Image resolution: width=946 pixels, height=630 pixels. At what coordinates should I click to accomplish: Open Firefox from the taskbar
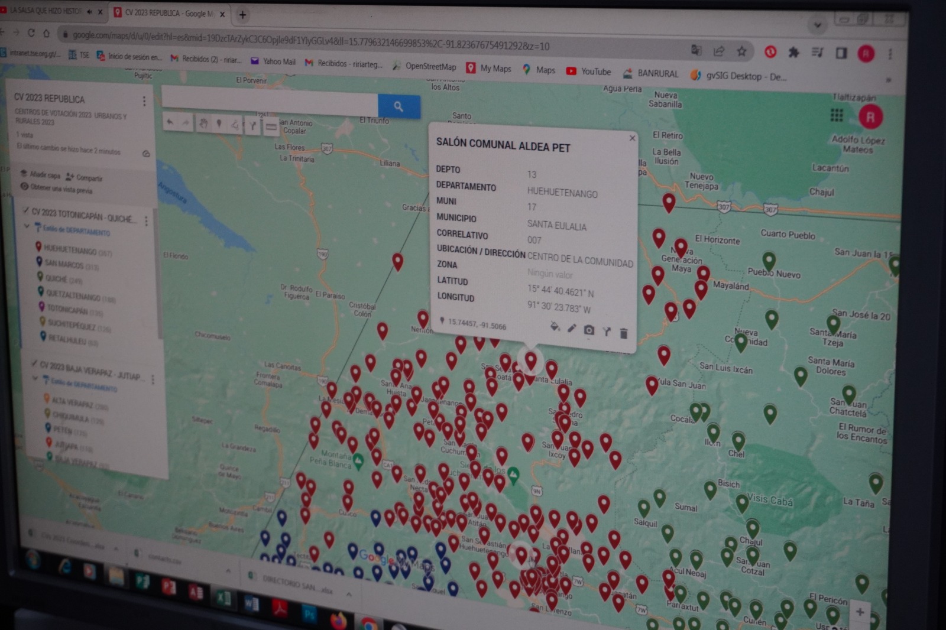(338, 621)
